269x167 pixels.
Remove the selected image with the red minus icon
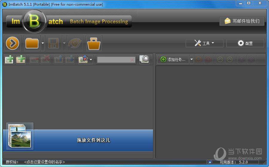point(34,60)
